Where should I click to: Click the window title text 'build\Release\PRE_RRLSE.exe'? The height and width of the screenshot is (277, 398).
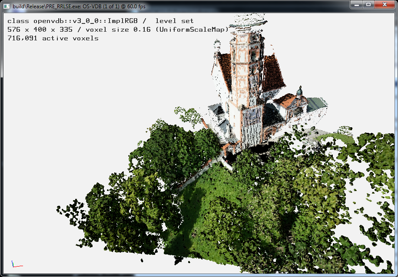pos(47,6)
